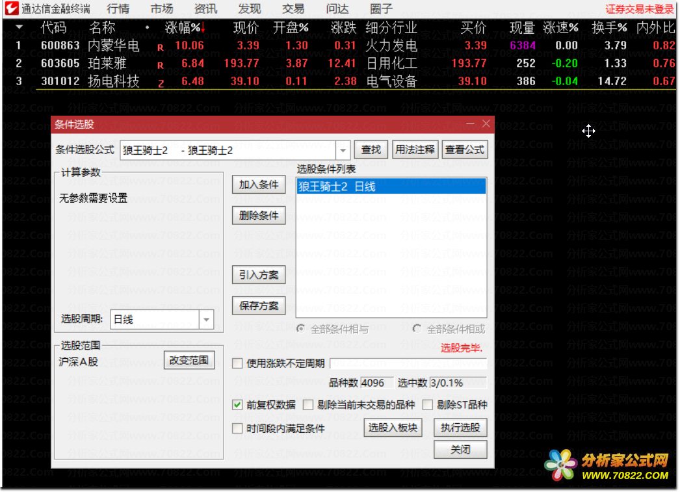Select 狼王骑士2 日线 in condition list
Screen dimensions: 680x492
391,187
